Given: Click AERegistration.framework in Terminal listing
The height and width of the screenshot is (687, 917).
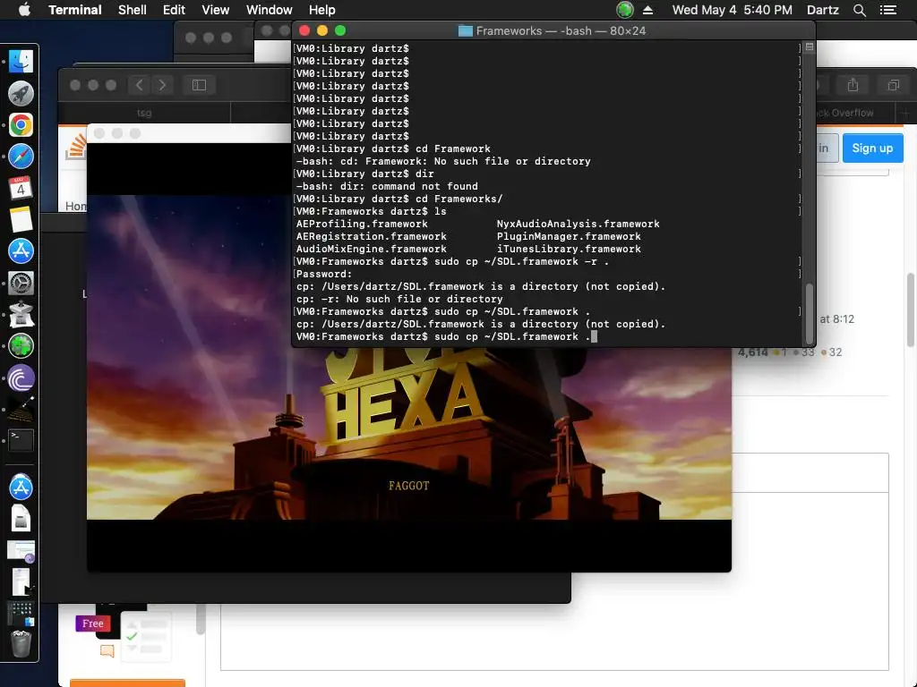Looking at the screenshot, I should coord(371,236).
